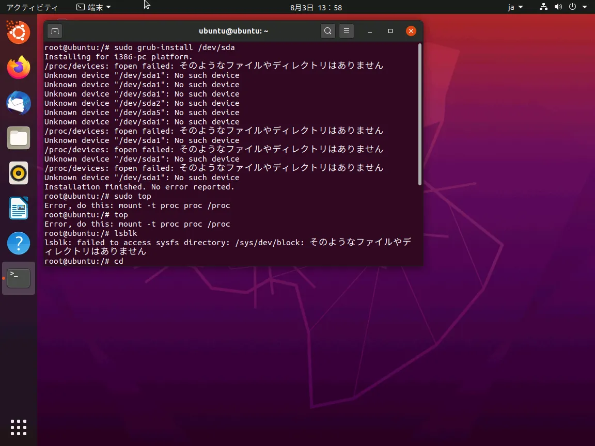Expand the 端末 app menu
Viewport: 595px width, 446px height.
(x=93, y=7)
